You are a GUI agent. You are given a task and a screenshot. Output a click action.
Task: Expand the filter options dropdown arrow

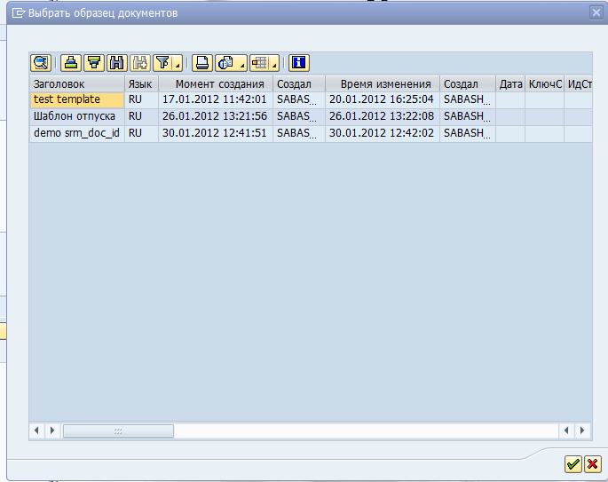pyautogui.click(x=178, y=65)
